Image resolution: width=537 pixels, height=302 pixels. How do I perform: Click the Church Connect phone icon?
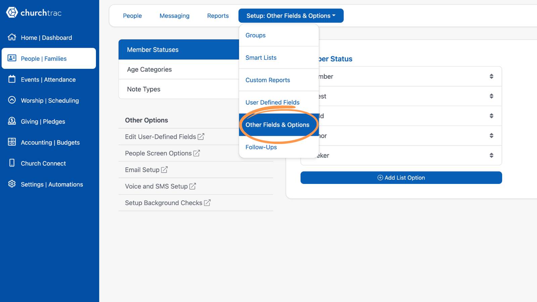tap(12, 163)
